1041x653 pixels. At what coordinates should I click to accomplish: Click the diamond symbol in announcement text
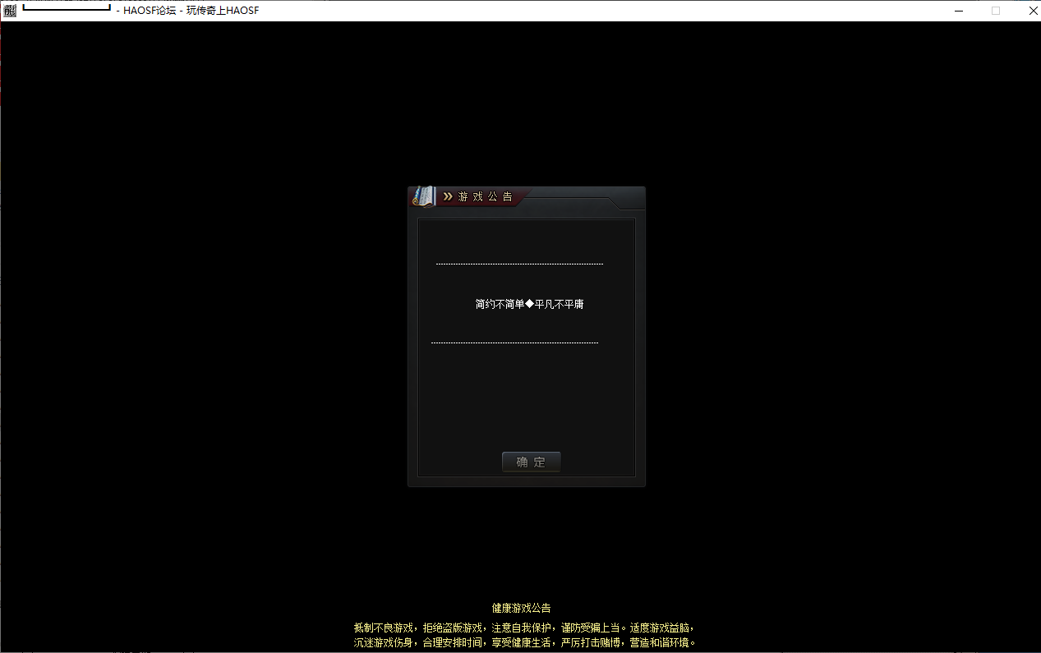[x=529, y=304]
